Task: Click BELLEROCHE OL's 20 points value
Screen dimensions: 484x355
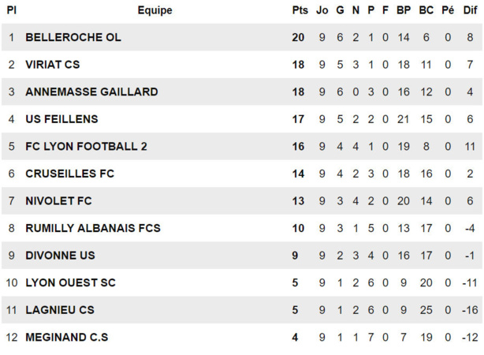Action: [298, 37]
